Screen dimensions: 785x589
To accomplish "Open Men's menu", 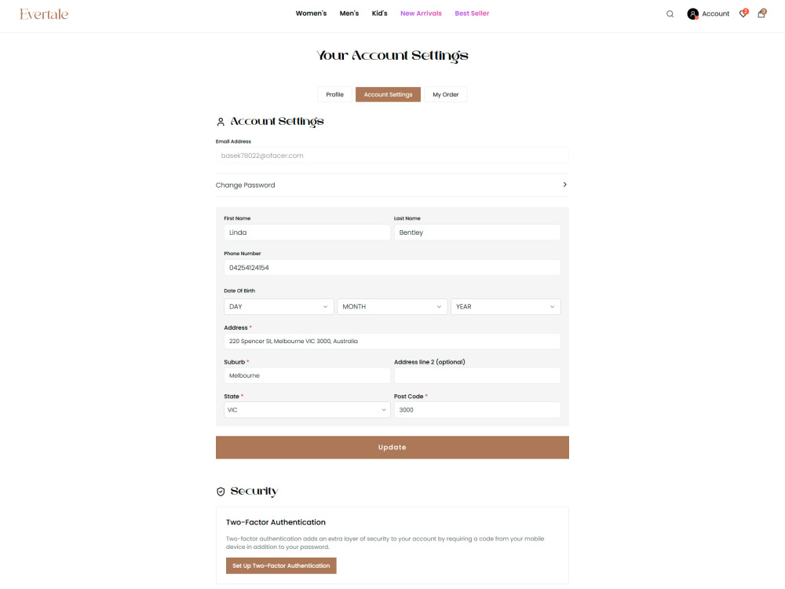I will tap(349, 13).
